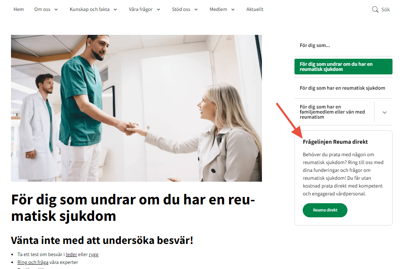Expand the Kunskap och fakta menu chevron
Viewport: 418px width, 269px height.
point(115,9)
